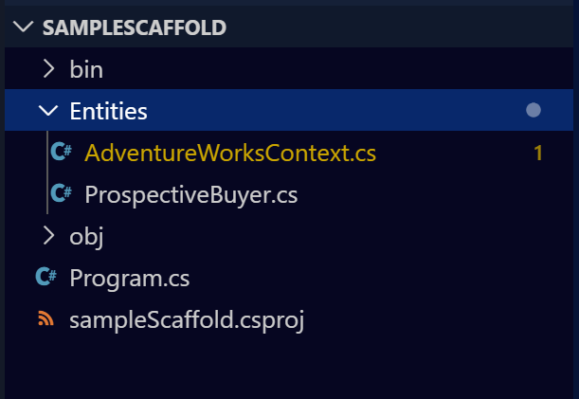Screen dimensions: 579x399
Task: Click the SAMPLESCAFFOLD header title
Action: [x=135, y=27]
